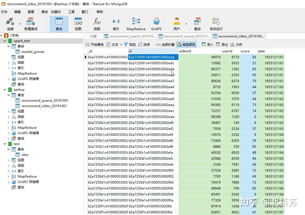
Task: Click Begin Transaction (开始事务) button
Action: click(x=95, y=44)
